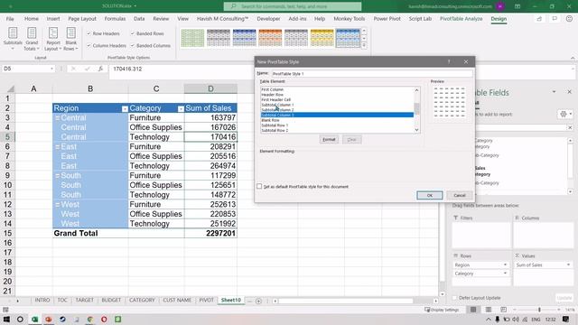Switch to the BUDGET sheet tab
578x325 pixels.
click(111, 301)
